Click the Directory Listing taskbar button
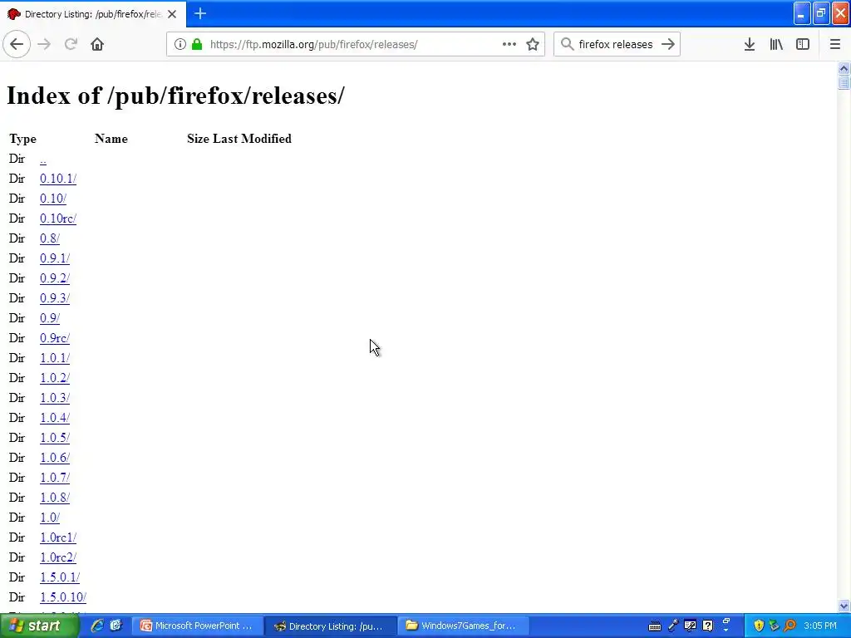The image size is (851, 638). tap(330, 626)
